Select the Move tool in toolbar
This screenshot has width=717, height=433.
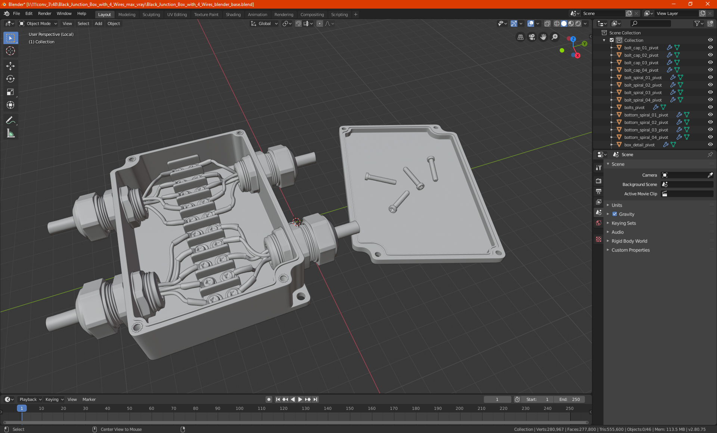[10, 66]
